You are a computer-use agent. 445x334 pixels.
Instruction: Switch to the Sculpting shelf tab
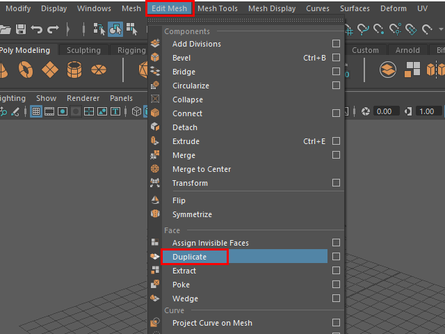click(83, 50)
